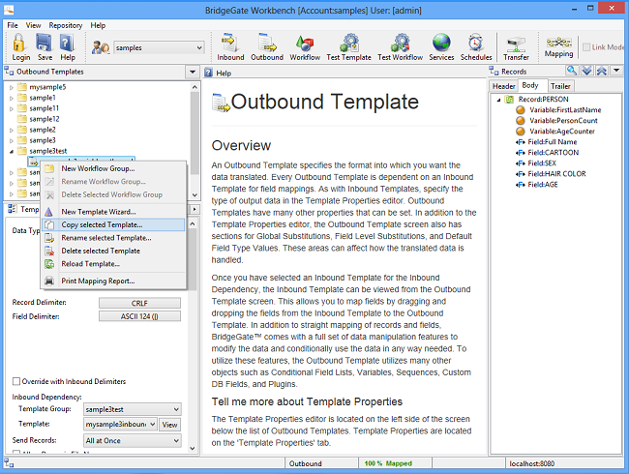The width and height of the screenshot is (629, 474).
Task: Click the Help panel header icon
Action: [x=208, y=73]
